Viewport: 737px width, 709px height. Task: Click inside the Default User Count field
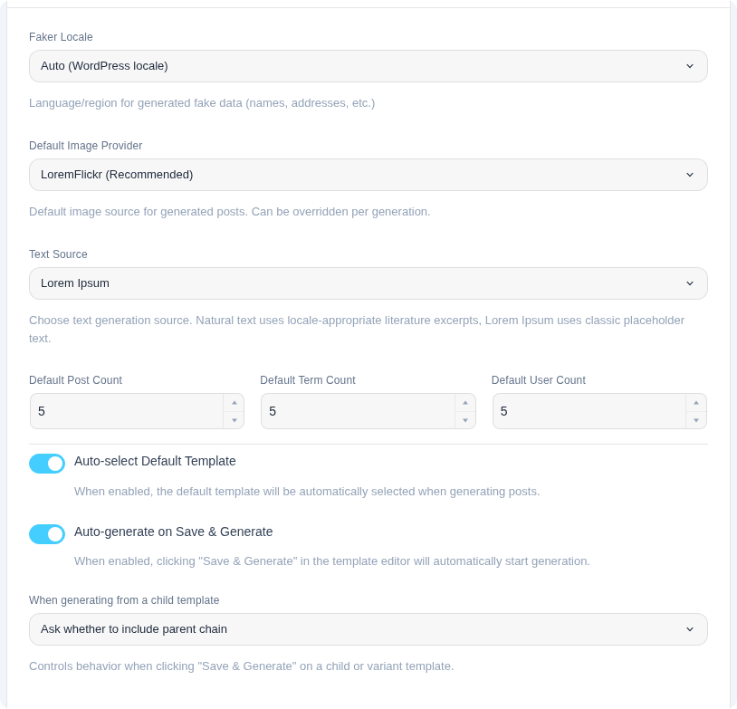(x=589, y=411)
